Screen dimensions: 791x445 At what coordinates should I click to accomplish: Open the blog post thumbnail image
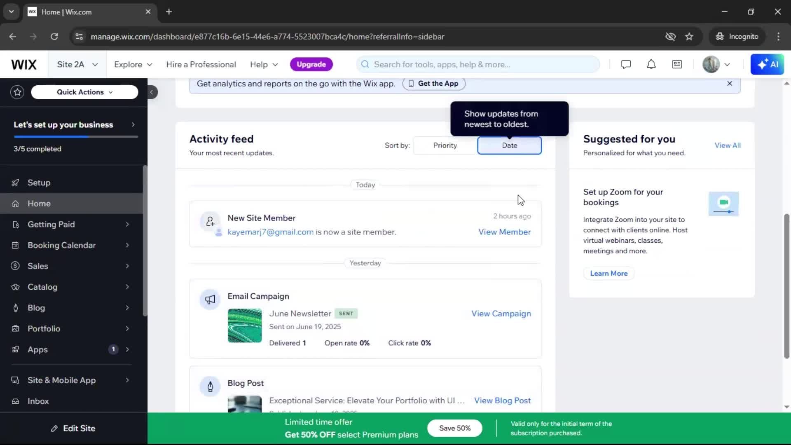(245, 404)
